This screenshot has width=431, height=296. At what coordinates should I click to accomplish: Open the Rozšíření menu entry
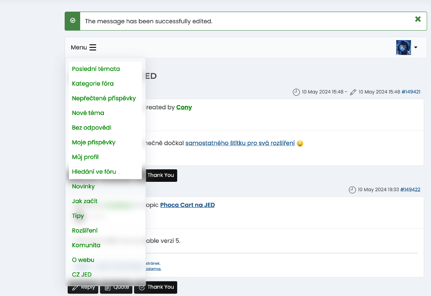(85, 231)
